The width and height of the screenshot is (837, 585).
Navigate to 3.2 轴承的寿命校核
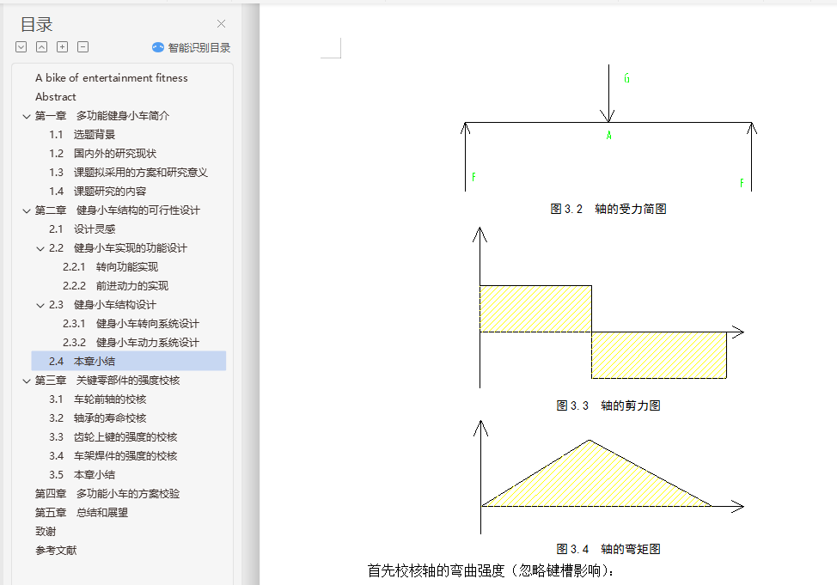pos(98,418)
